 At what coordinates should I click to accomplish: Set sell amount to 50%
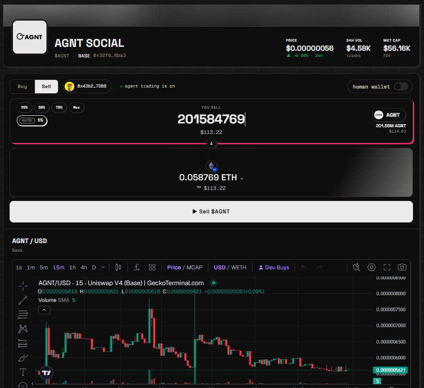click(x=42, y=108)
